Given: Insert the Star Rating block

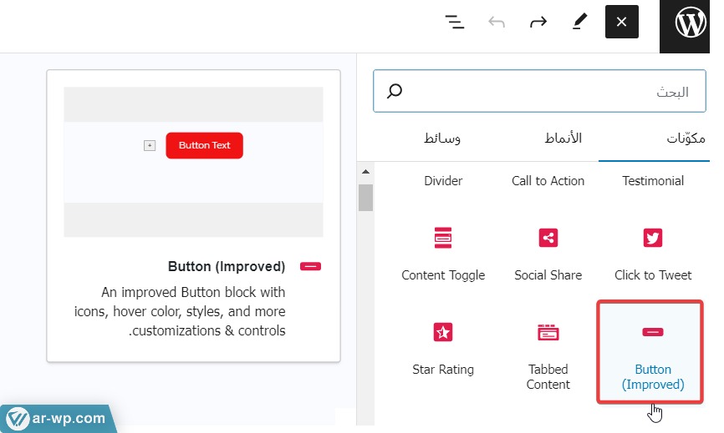Looking at the screenshot, I should click(443, 346).
